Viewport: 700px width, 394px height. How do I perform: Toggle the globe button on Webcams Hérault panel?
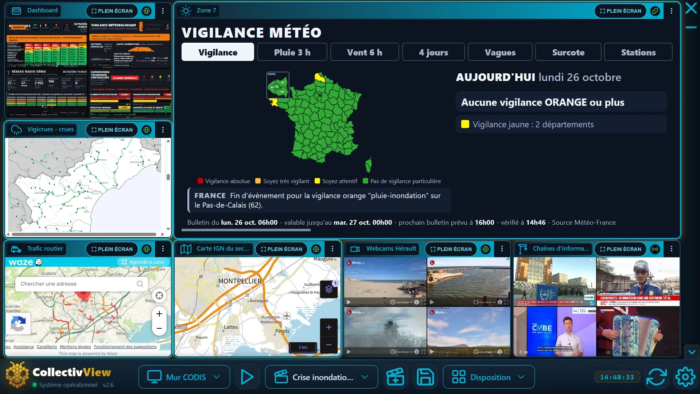(x=486, y=249)
